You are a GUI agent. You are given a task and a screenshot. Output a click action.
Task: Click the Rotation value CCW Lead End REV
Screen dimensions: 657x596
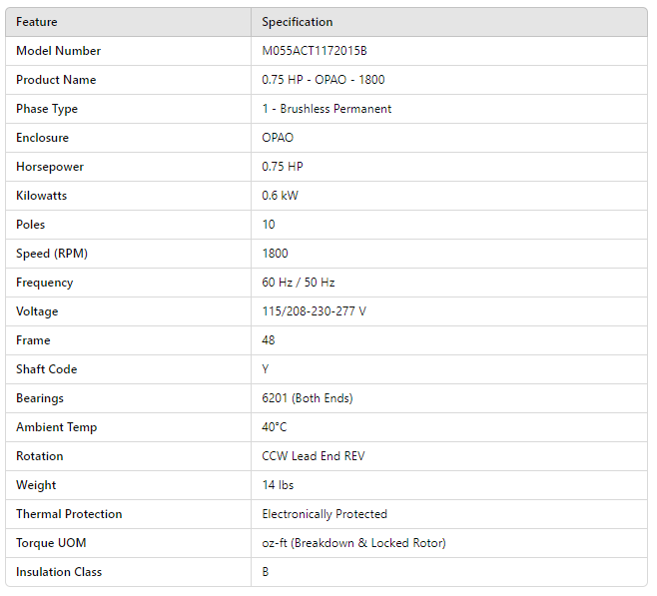pos(314,456)
